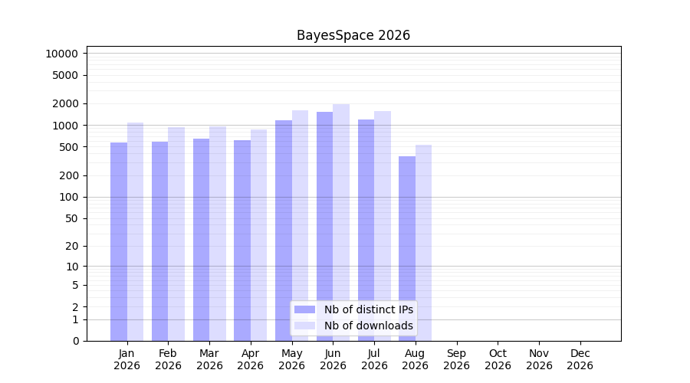Click the 0 y-axis tick label
This screenshot has height=383, width=690.
(x=76, y=341)
